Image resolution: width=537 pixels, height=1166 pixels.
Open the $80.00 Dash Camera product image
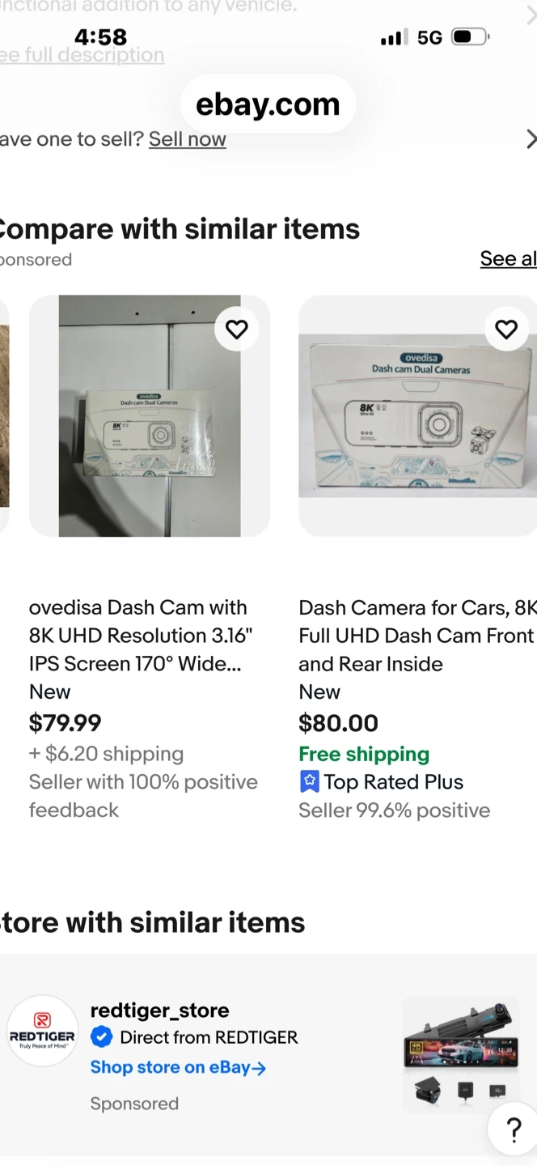tap(417, 415)
